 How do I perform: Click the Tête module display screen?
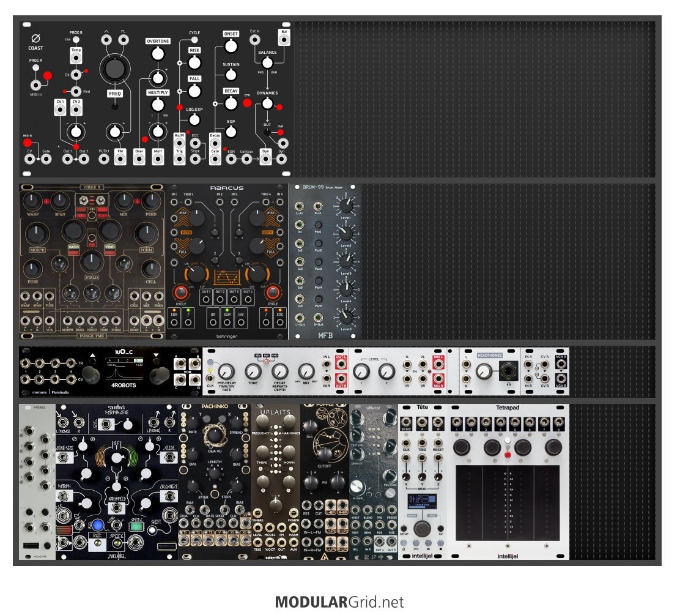(x=421, y=502)
